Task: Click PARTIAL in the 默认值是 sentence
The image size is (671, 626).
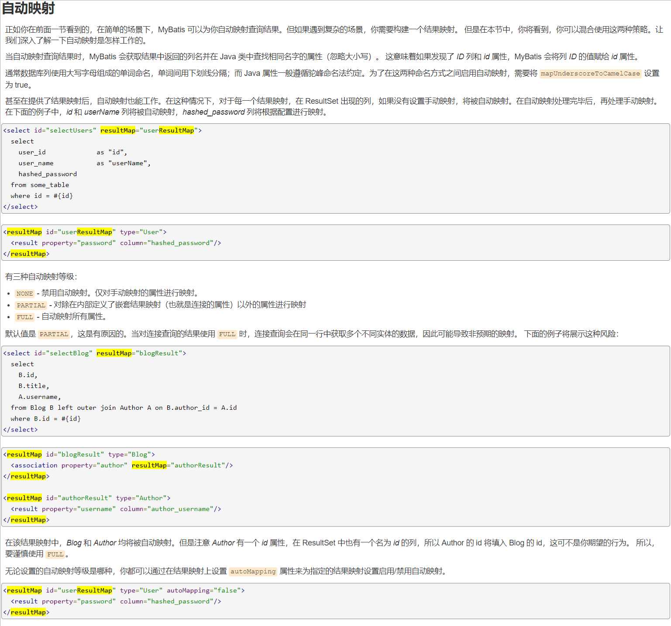Action: [54, 334]
